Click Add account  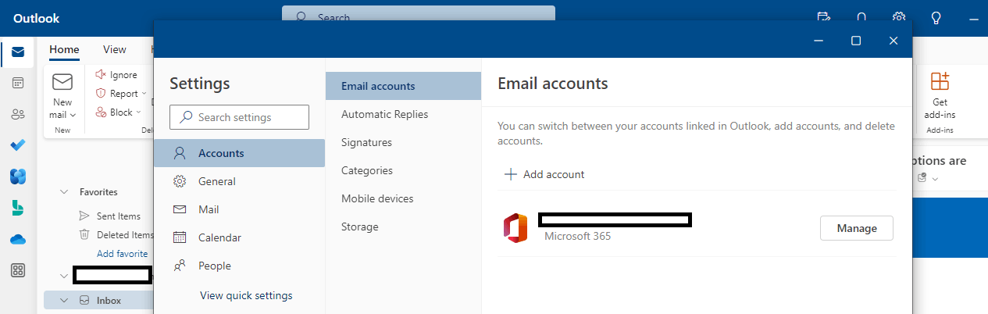pos(544,174)
